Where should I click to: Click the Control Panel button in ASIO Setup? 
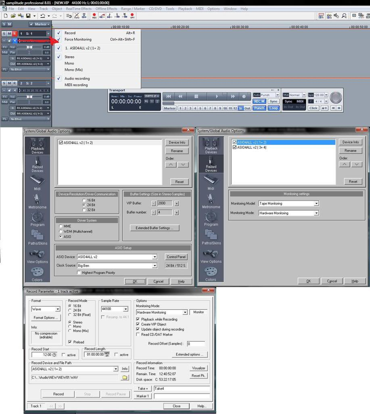(176, 257)
